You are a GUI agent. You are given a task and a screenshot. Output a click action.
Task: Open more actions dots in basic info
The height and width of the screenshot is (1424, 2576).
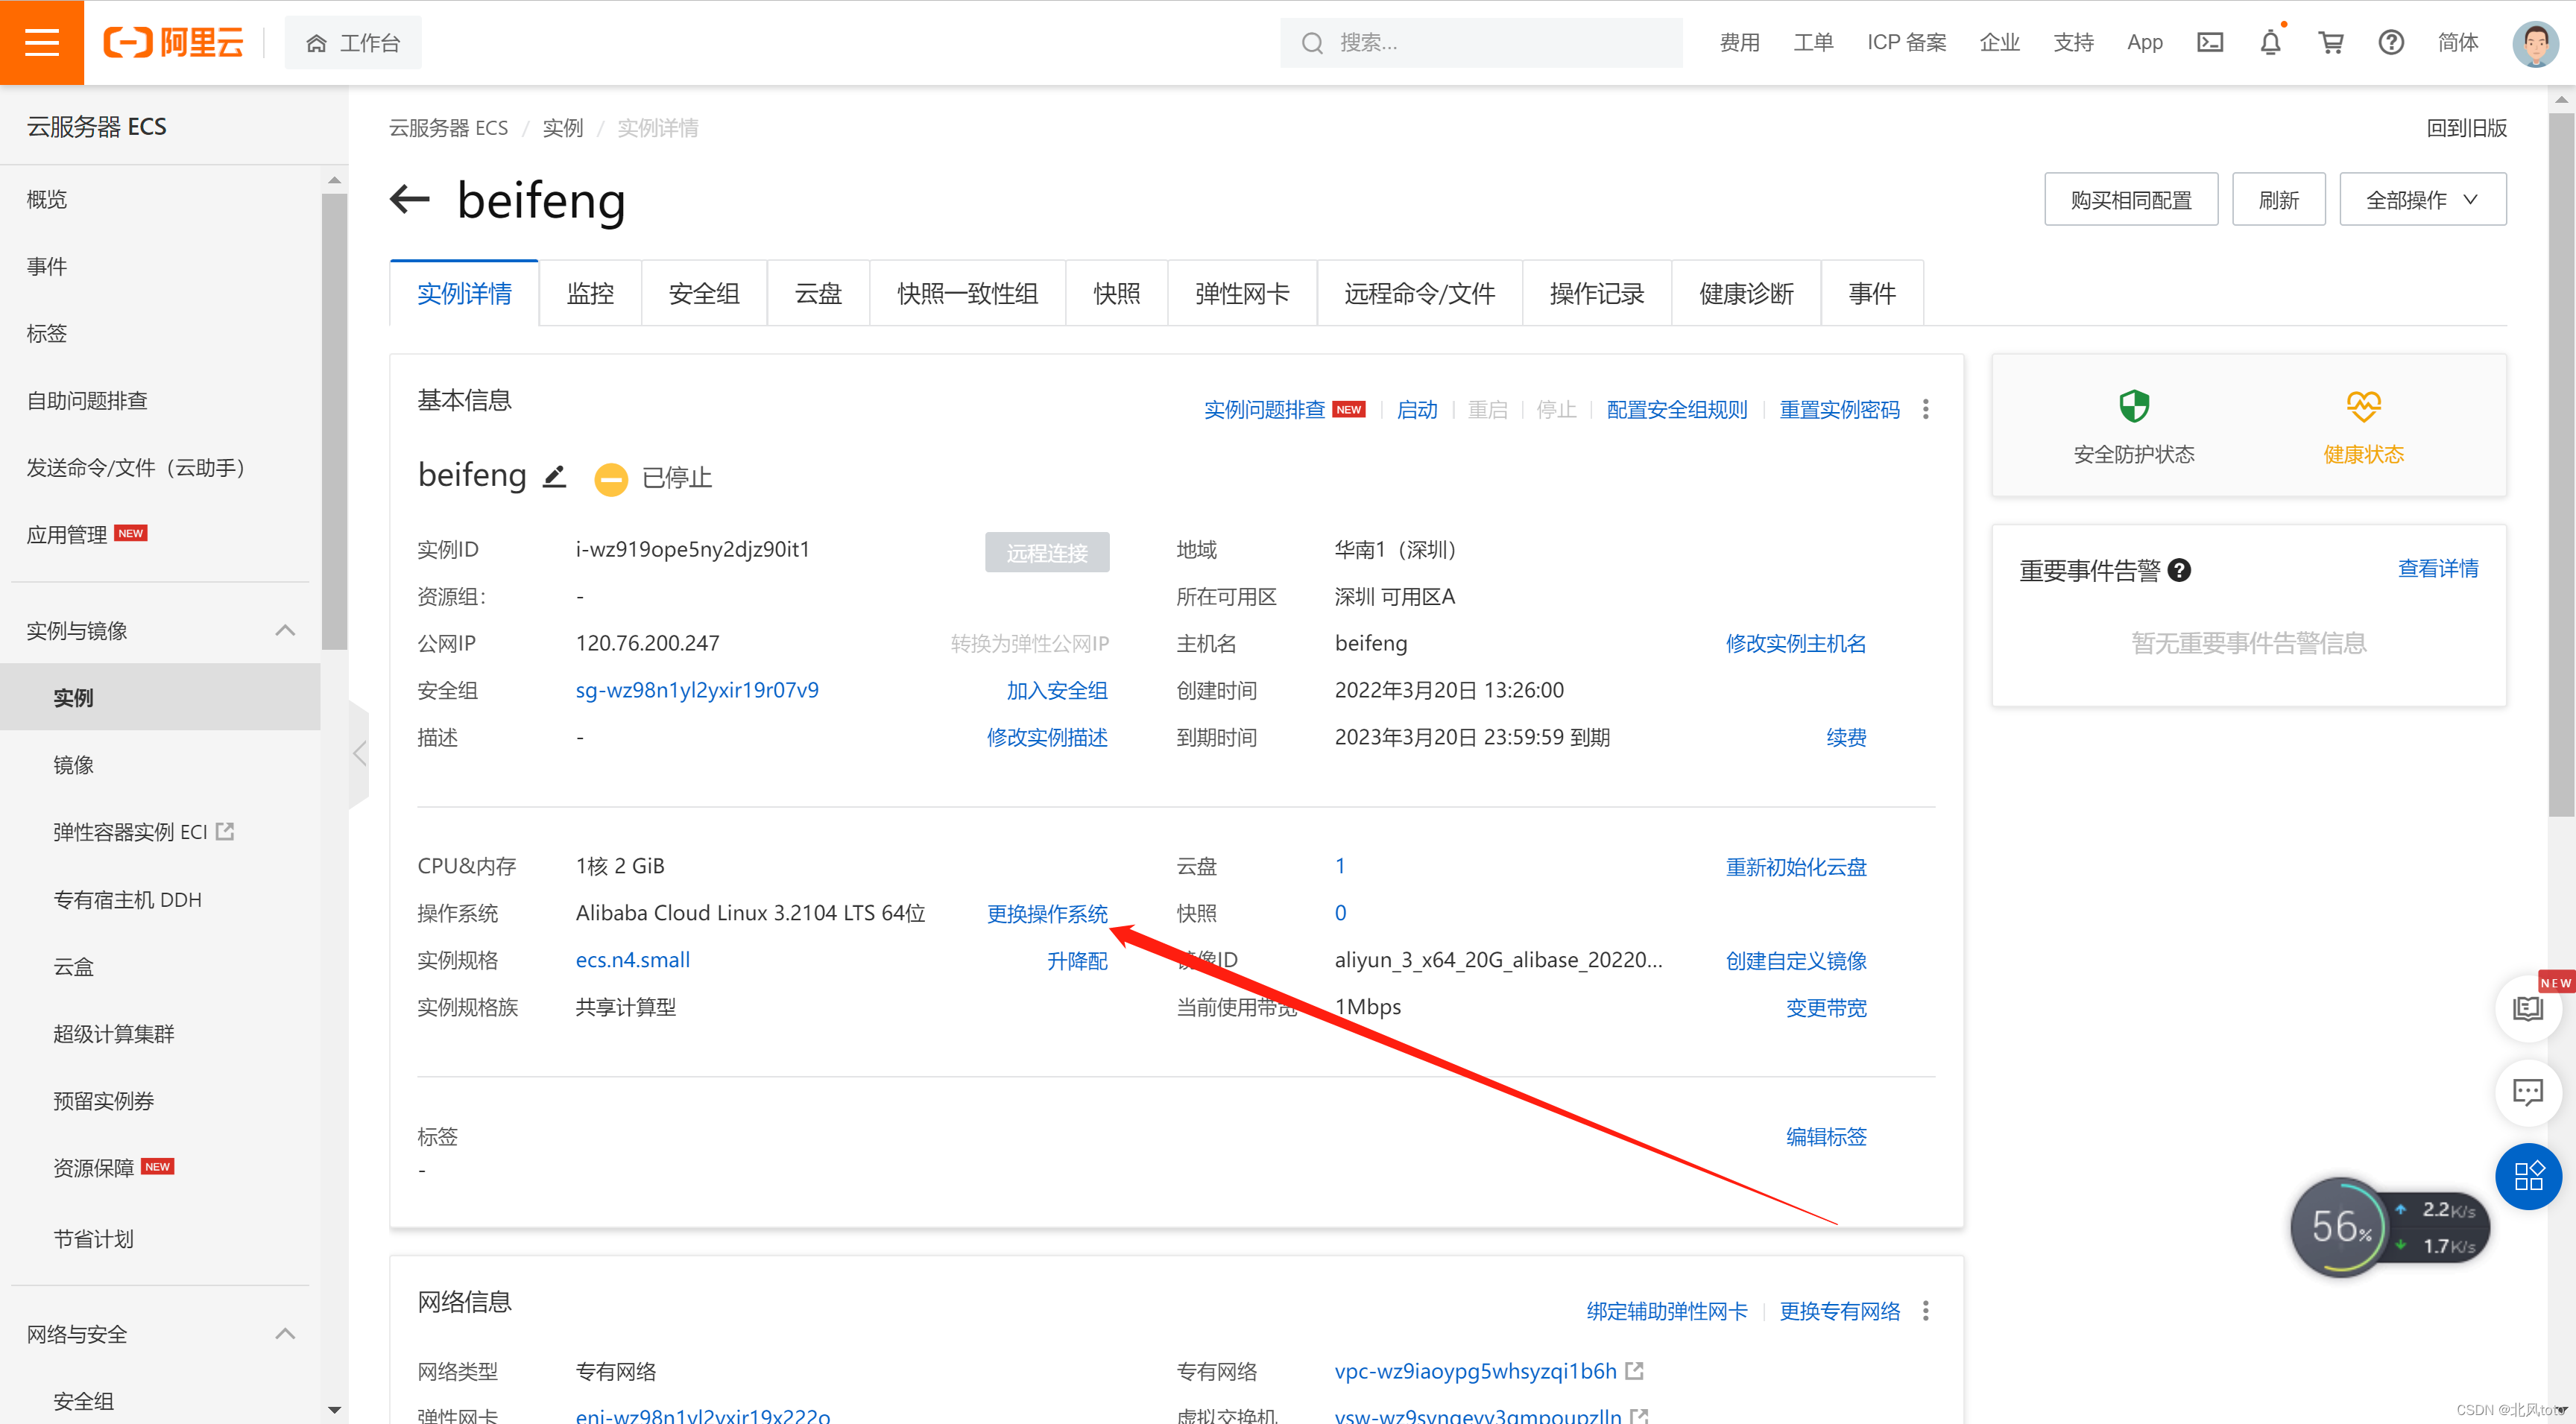(x=1925, y=409)
